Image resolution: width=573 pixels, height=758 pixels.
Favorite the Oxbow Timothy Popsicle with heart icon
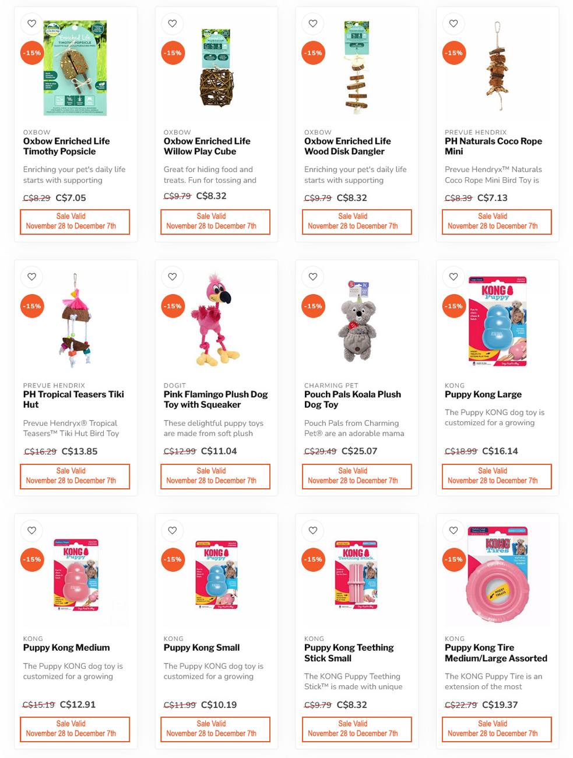tap(32, 24)
